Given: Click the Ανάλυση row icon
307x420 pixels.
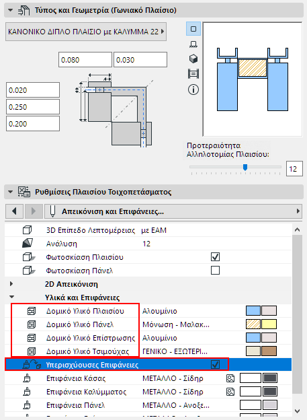Looking at the screenshot, I should (x=28, y=244).
